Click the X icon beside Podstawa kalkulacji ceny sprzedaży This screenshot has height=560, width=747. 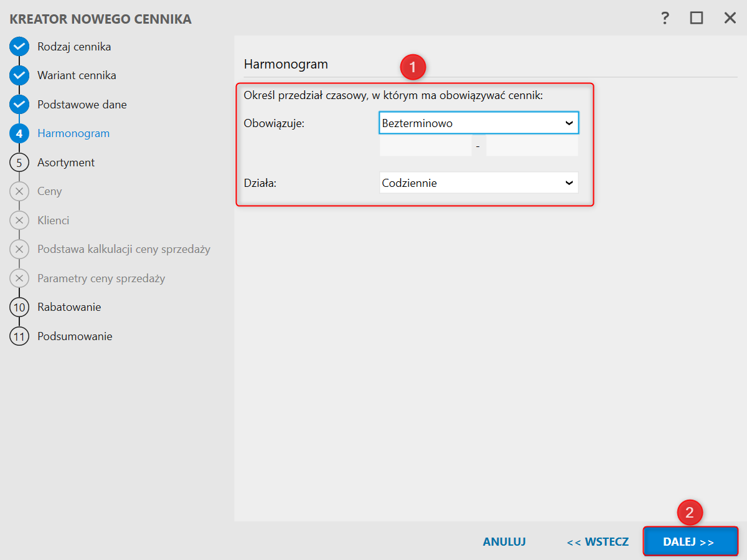pyautogui.click(x=19, y=249)
